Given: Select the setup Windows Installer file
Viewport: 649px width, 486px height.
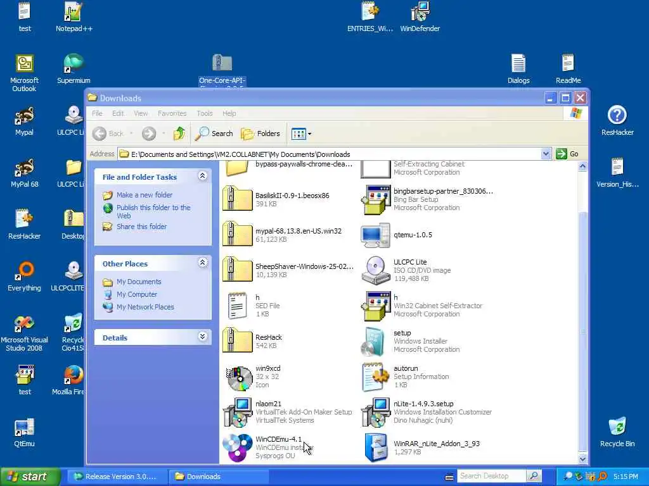Looking at the screenshot, I should pyautogui.click(x=411, y=341).
